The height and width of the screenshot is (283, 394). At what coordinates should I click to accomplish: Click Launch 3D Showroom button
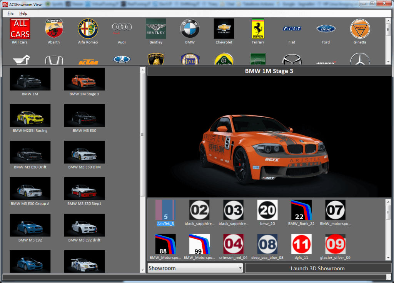317,268
